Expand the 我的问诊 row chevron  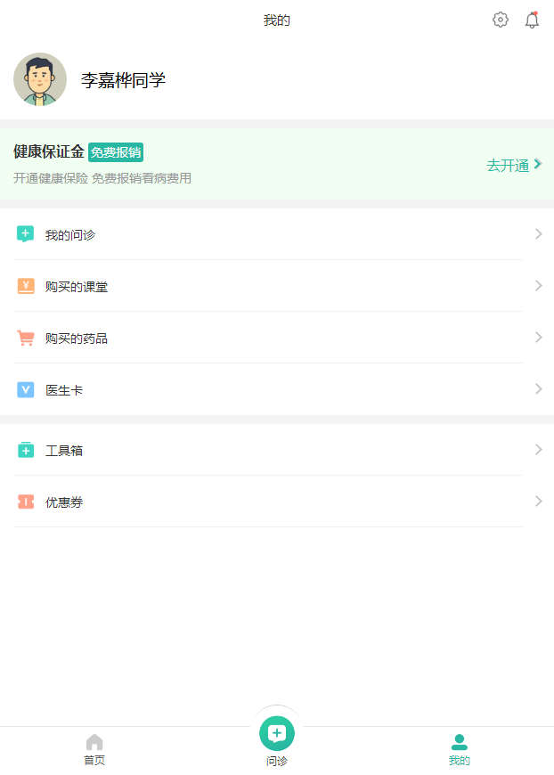pyautogui.click(x=538, y=234)
